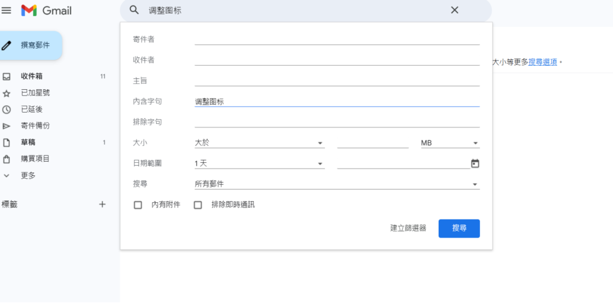
Task: Click the clock icon beside 已延後
Action: [6, 110]
